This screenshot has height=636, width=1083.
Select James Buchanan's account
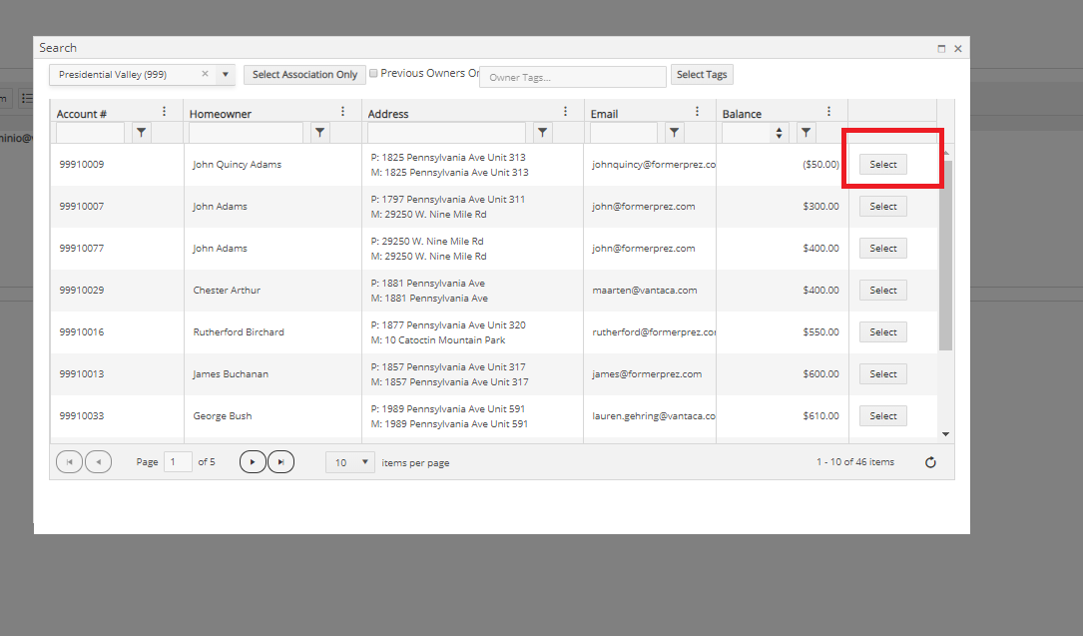(x=882, y=373)
